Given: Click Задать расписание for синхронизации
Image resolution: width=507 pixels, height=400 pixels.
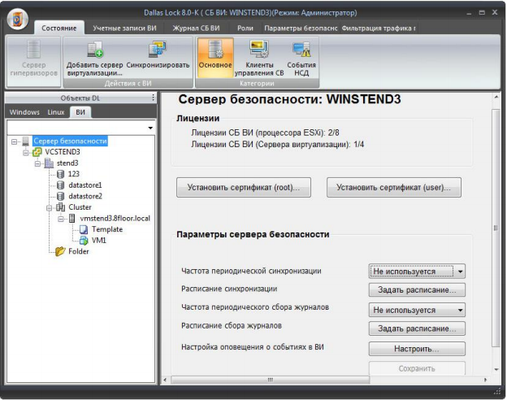Looking at the screenshot, I should pos(417,290).
